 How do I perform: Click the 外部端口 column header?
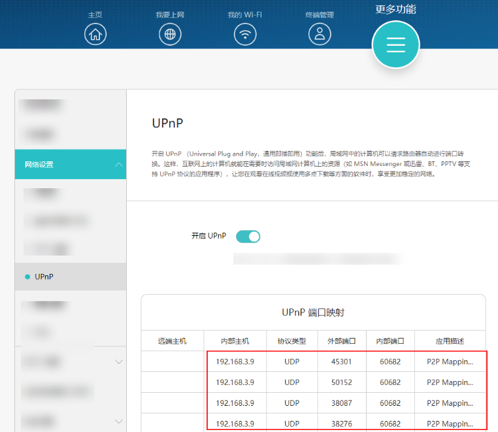click(342, 341)
